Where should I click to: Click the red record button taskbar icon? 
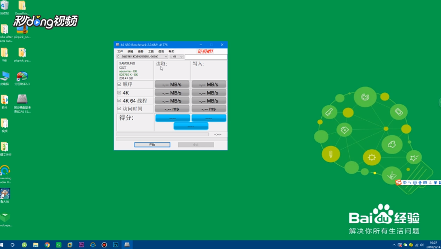click(x=104, y=245)
